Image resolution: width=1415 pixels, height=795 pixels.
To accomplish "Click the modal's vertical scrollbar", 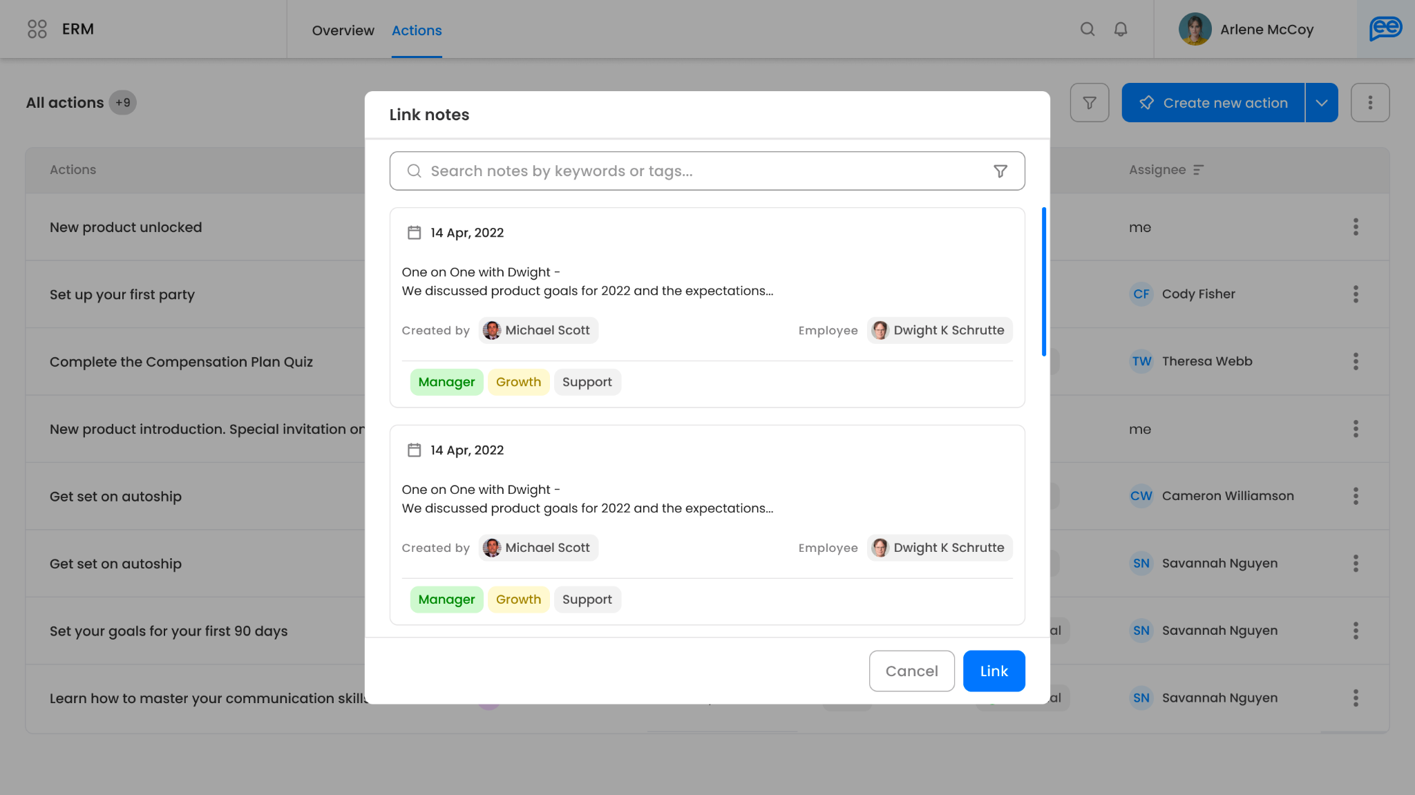I will 1043,282.
